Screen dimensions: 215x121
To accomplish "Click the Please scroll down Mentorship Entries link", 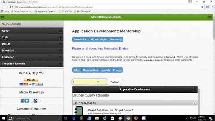I will click(100, 48).
